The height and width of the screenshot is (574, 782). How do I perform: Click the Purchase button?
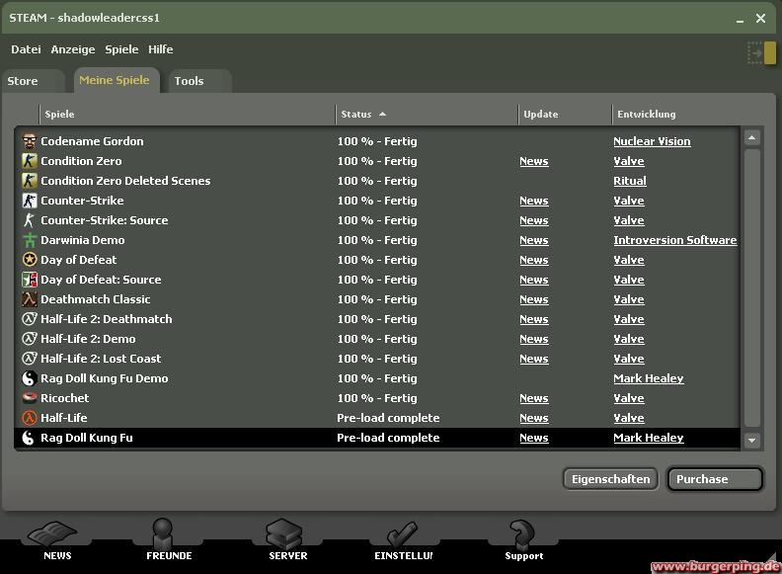715,479
